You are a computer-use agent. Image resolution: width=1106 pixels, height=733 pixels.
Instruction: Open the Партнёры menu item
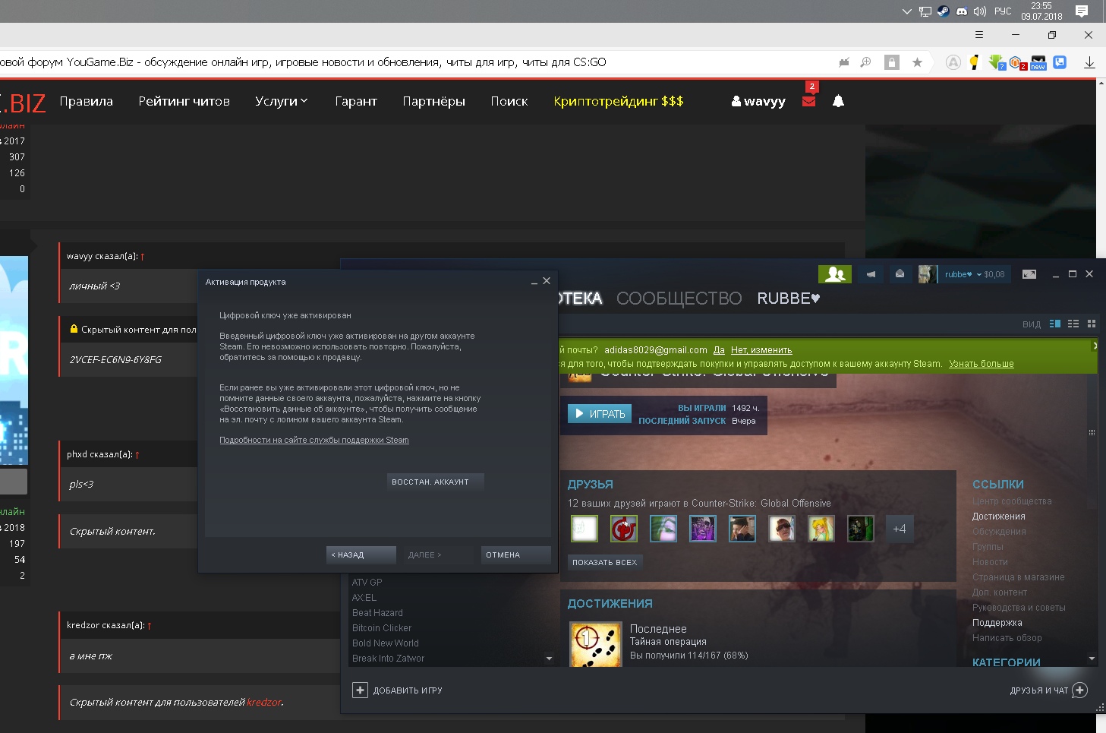click(433, 101)
